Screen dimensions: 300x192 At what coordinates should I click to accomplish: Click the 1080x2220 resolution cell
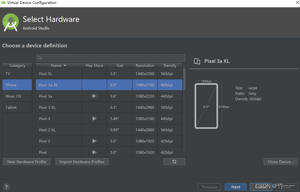pos(145,96)
